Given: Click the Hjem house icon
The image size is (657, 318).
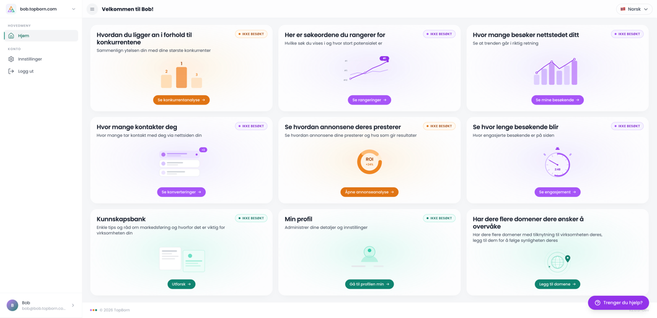Looking at the screenshot, I should coord(11,35).
